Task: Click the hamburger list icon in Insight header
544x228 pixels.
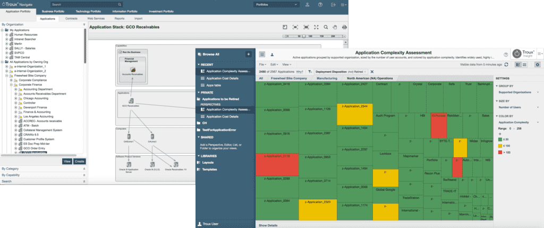Action: [262, 54]
